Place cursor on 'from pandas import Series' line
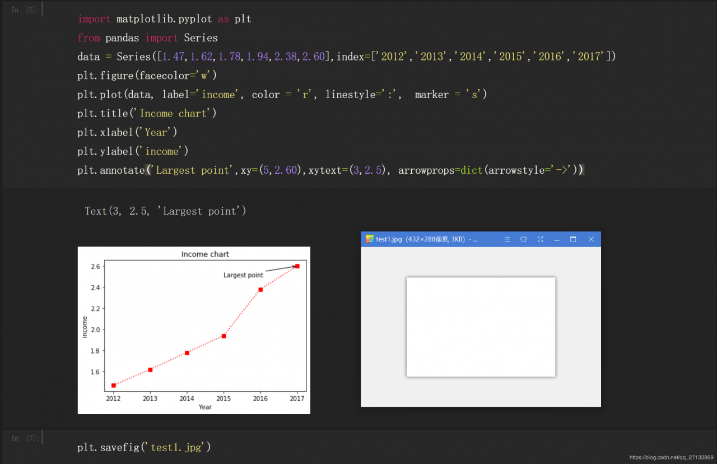Screen dimensions: 717x464 coord(147,38)
